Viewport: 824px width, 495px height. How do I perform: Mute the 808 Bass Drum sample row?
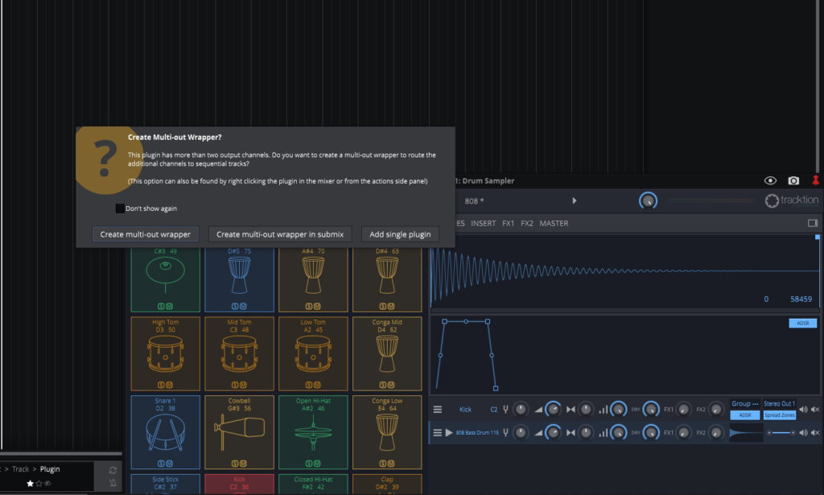pos(815,432)
